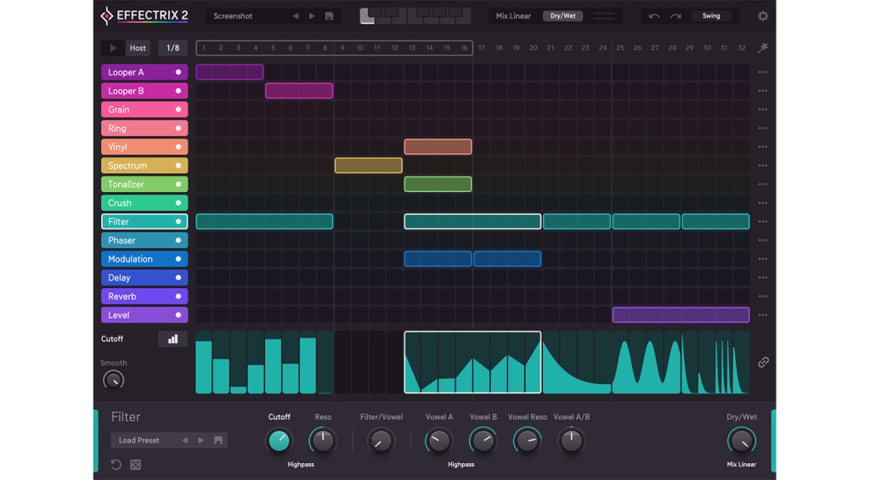This screenshot has width=870, height=480.
Task: Click the Dry/Wet button in header
Action: (x=562, y=16)
